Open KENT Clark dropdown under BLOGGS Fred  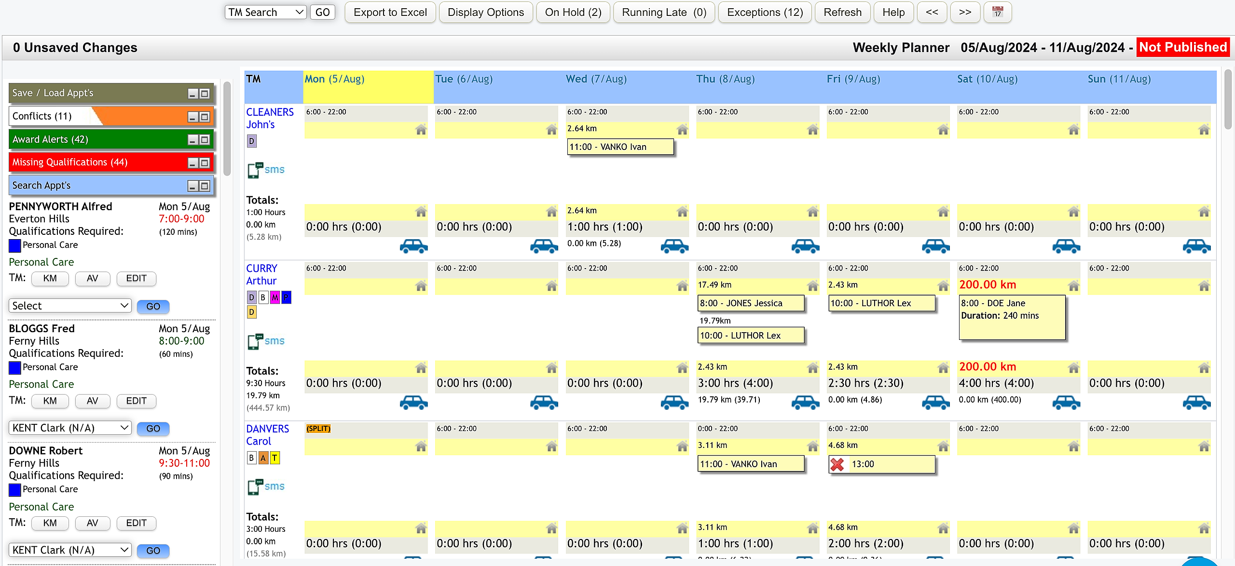(x=70, y=428)
